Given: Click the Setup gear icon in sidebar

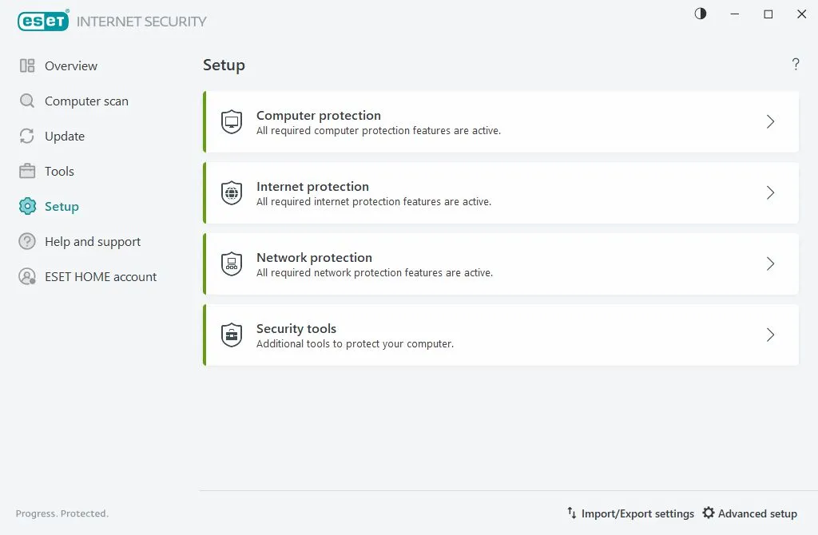Looking at the screenshot, I should [x=27, y=207].
